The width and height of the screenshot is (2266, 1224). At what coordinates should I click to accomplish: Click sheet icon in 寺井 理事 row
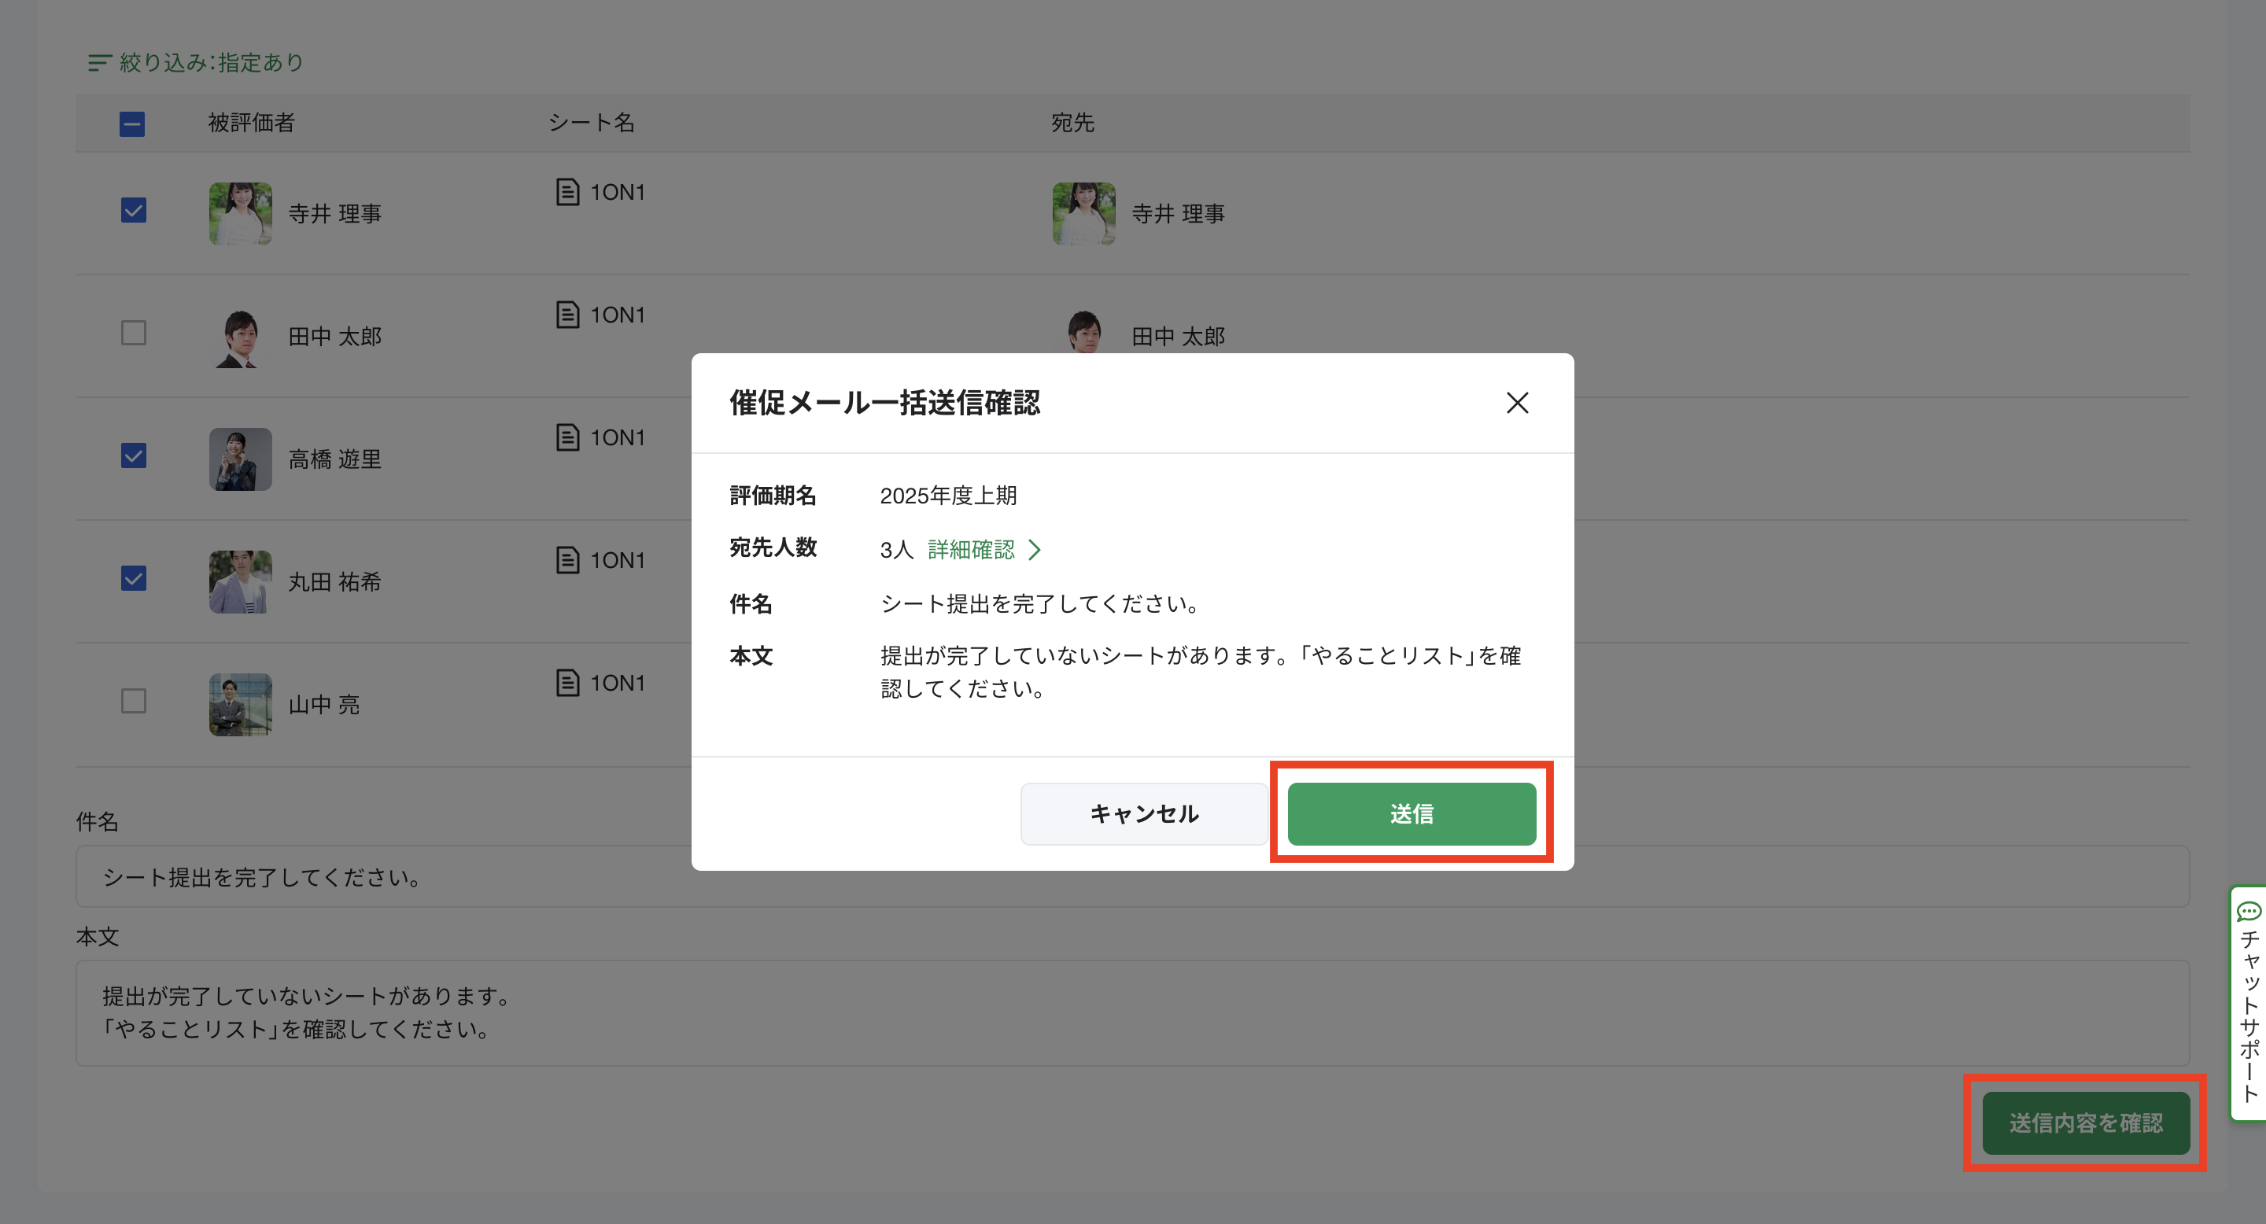[567, 192]
